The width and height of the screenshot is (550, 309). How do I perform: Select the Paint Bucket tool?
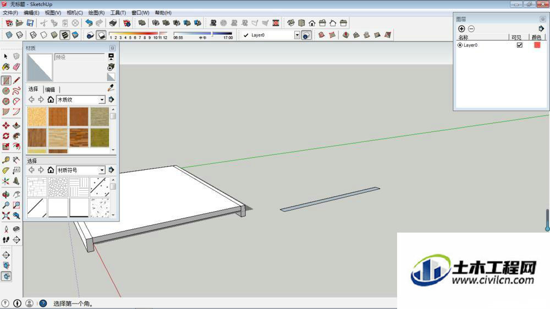[5, 67]
